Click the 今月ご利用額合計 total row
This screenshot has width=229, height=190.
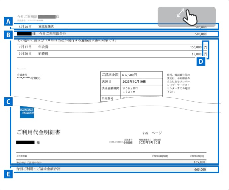113,34
